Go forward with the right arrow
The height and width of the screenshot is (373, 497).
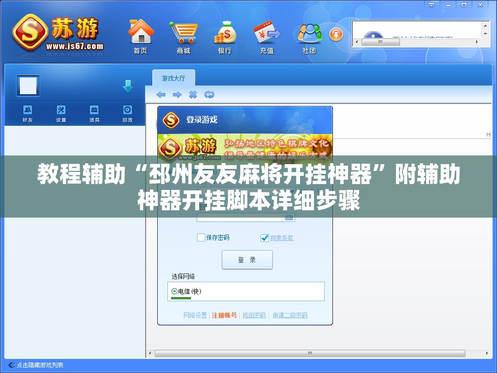[177, 95]
